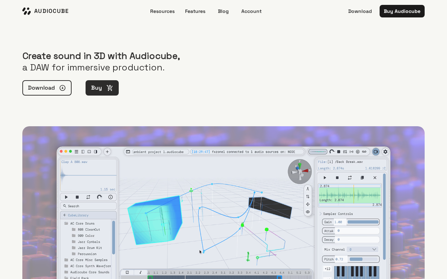Adjust the Gain slider in Sampler Controls

pyautogui.click(x=363, y=222)
